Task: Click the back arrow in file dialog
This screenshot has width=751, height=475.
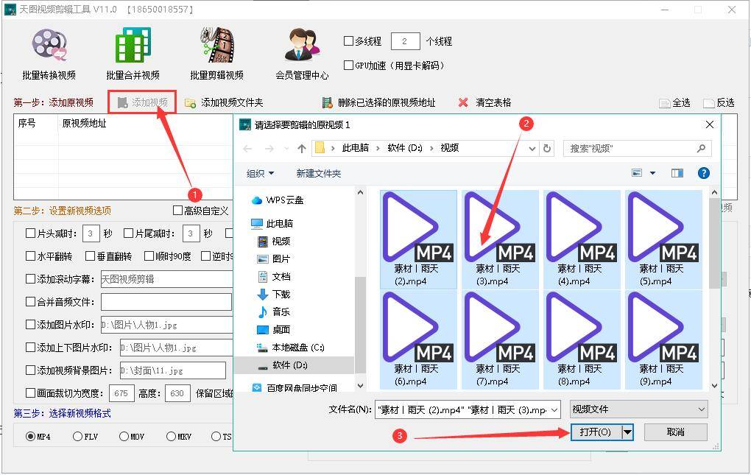Action: pos(247,149)
